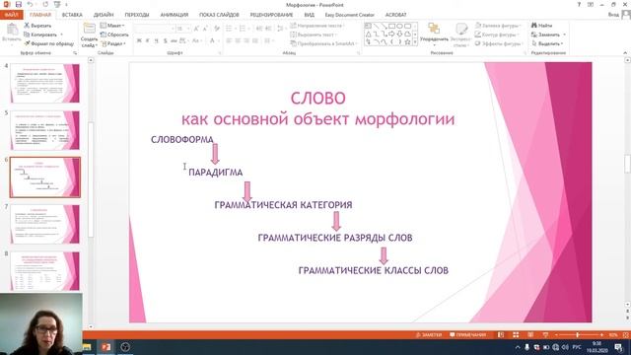This screenshot has height=355, width=631.
Task: Click Сбросить to reset slide
Action: pos(114,35)
